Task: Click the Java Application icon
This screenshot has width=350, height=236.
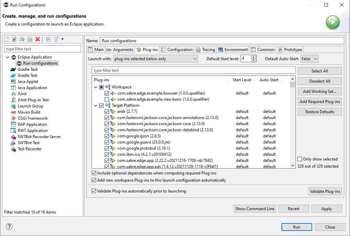Action: coord(13,88)
